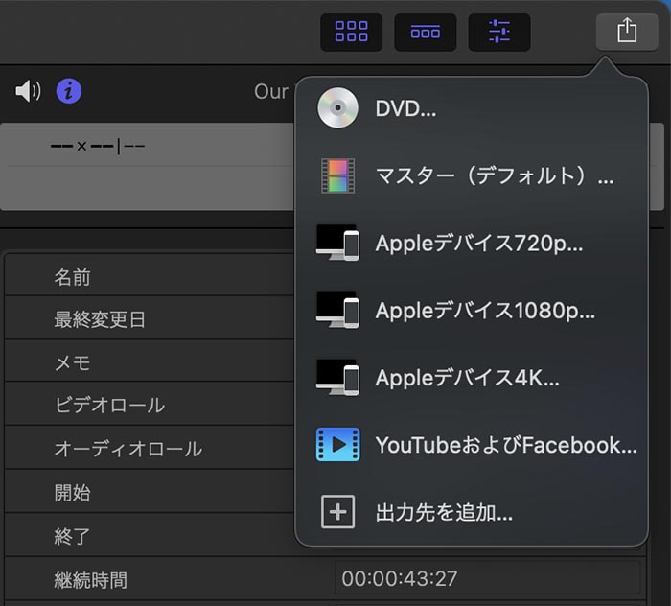Choose Appleデバイス4K... destination
The height and width of the screenshot is (606, 671).
(x=472, y=378)
